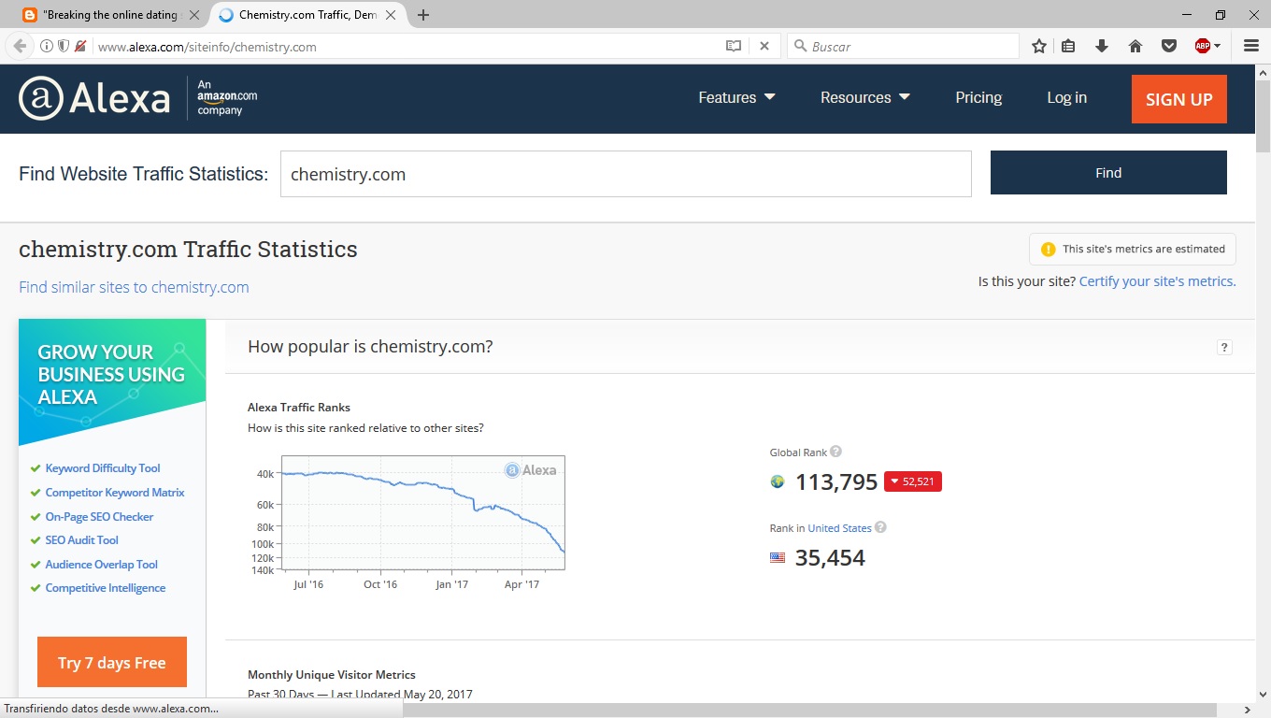Open the section help question mark box

click(1224, 347)
